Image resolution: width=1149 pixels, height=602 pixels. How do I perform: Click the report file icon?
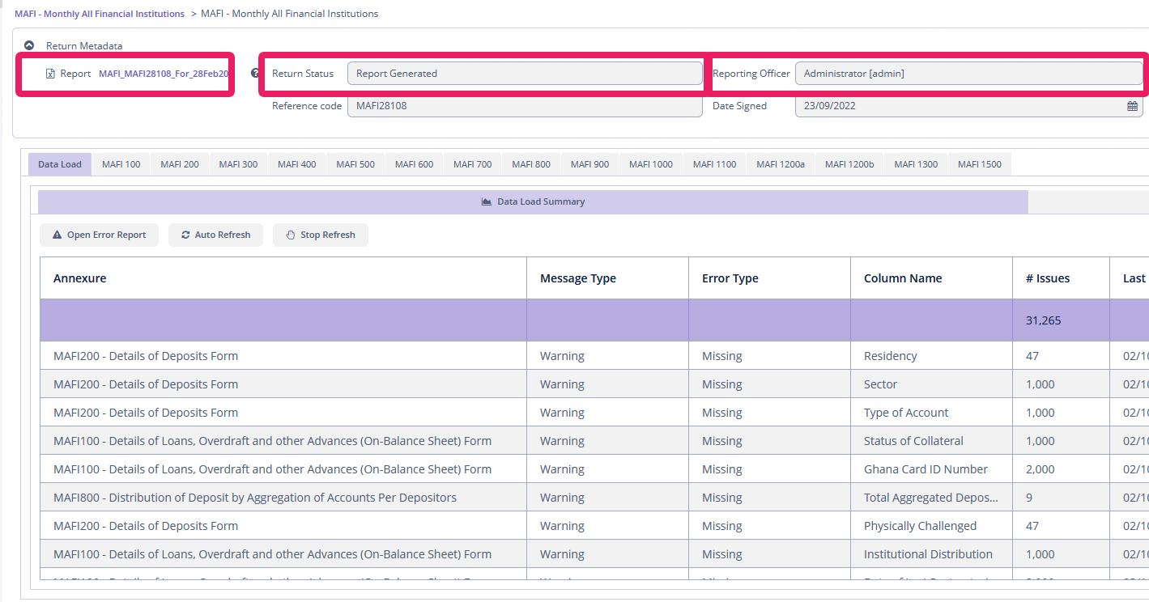(x=51, y=74)
